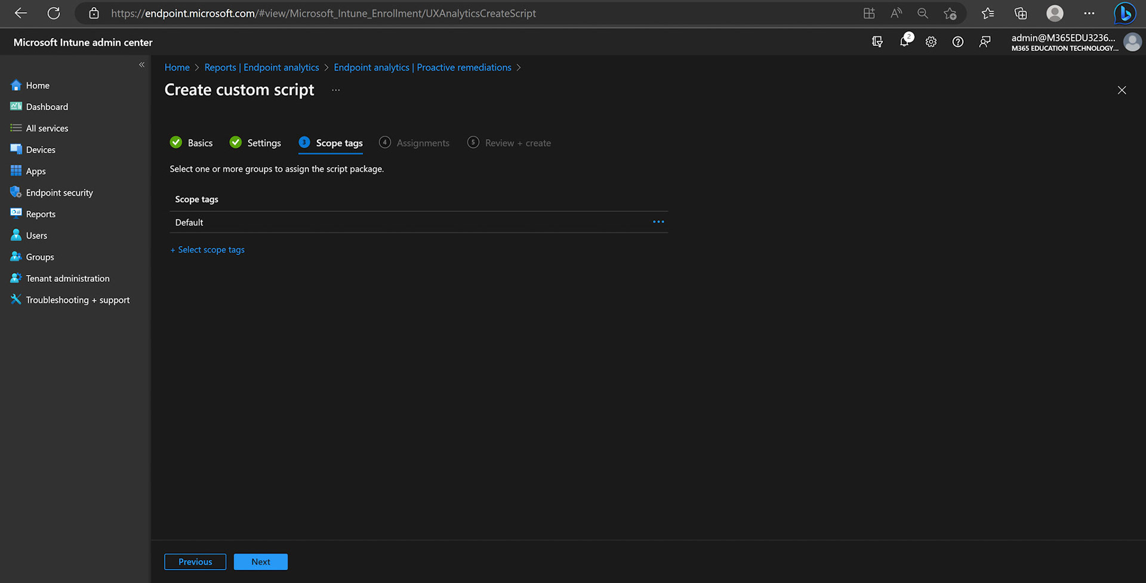Open the feedback icon in header
Image resolution: width=1146 pixels, height=583 pixels.
[x=985, y=42]
